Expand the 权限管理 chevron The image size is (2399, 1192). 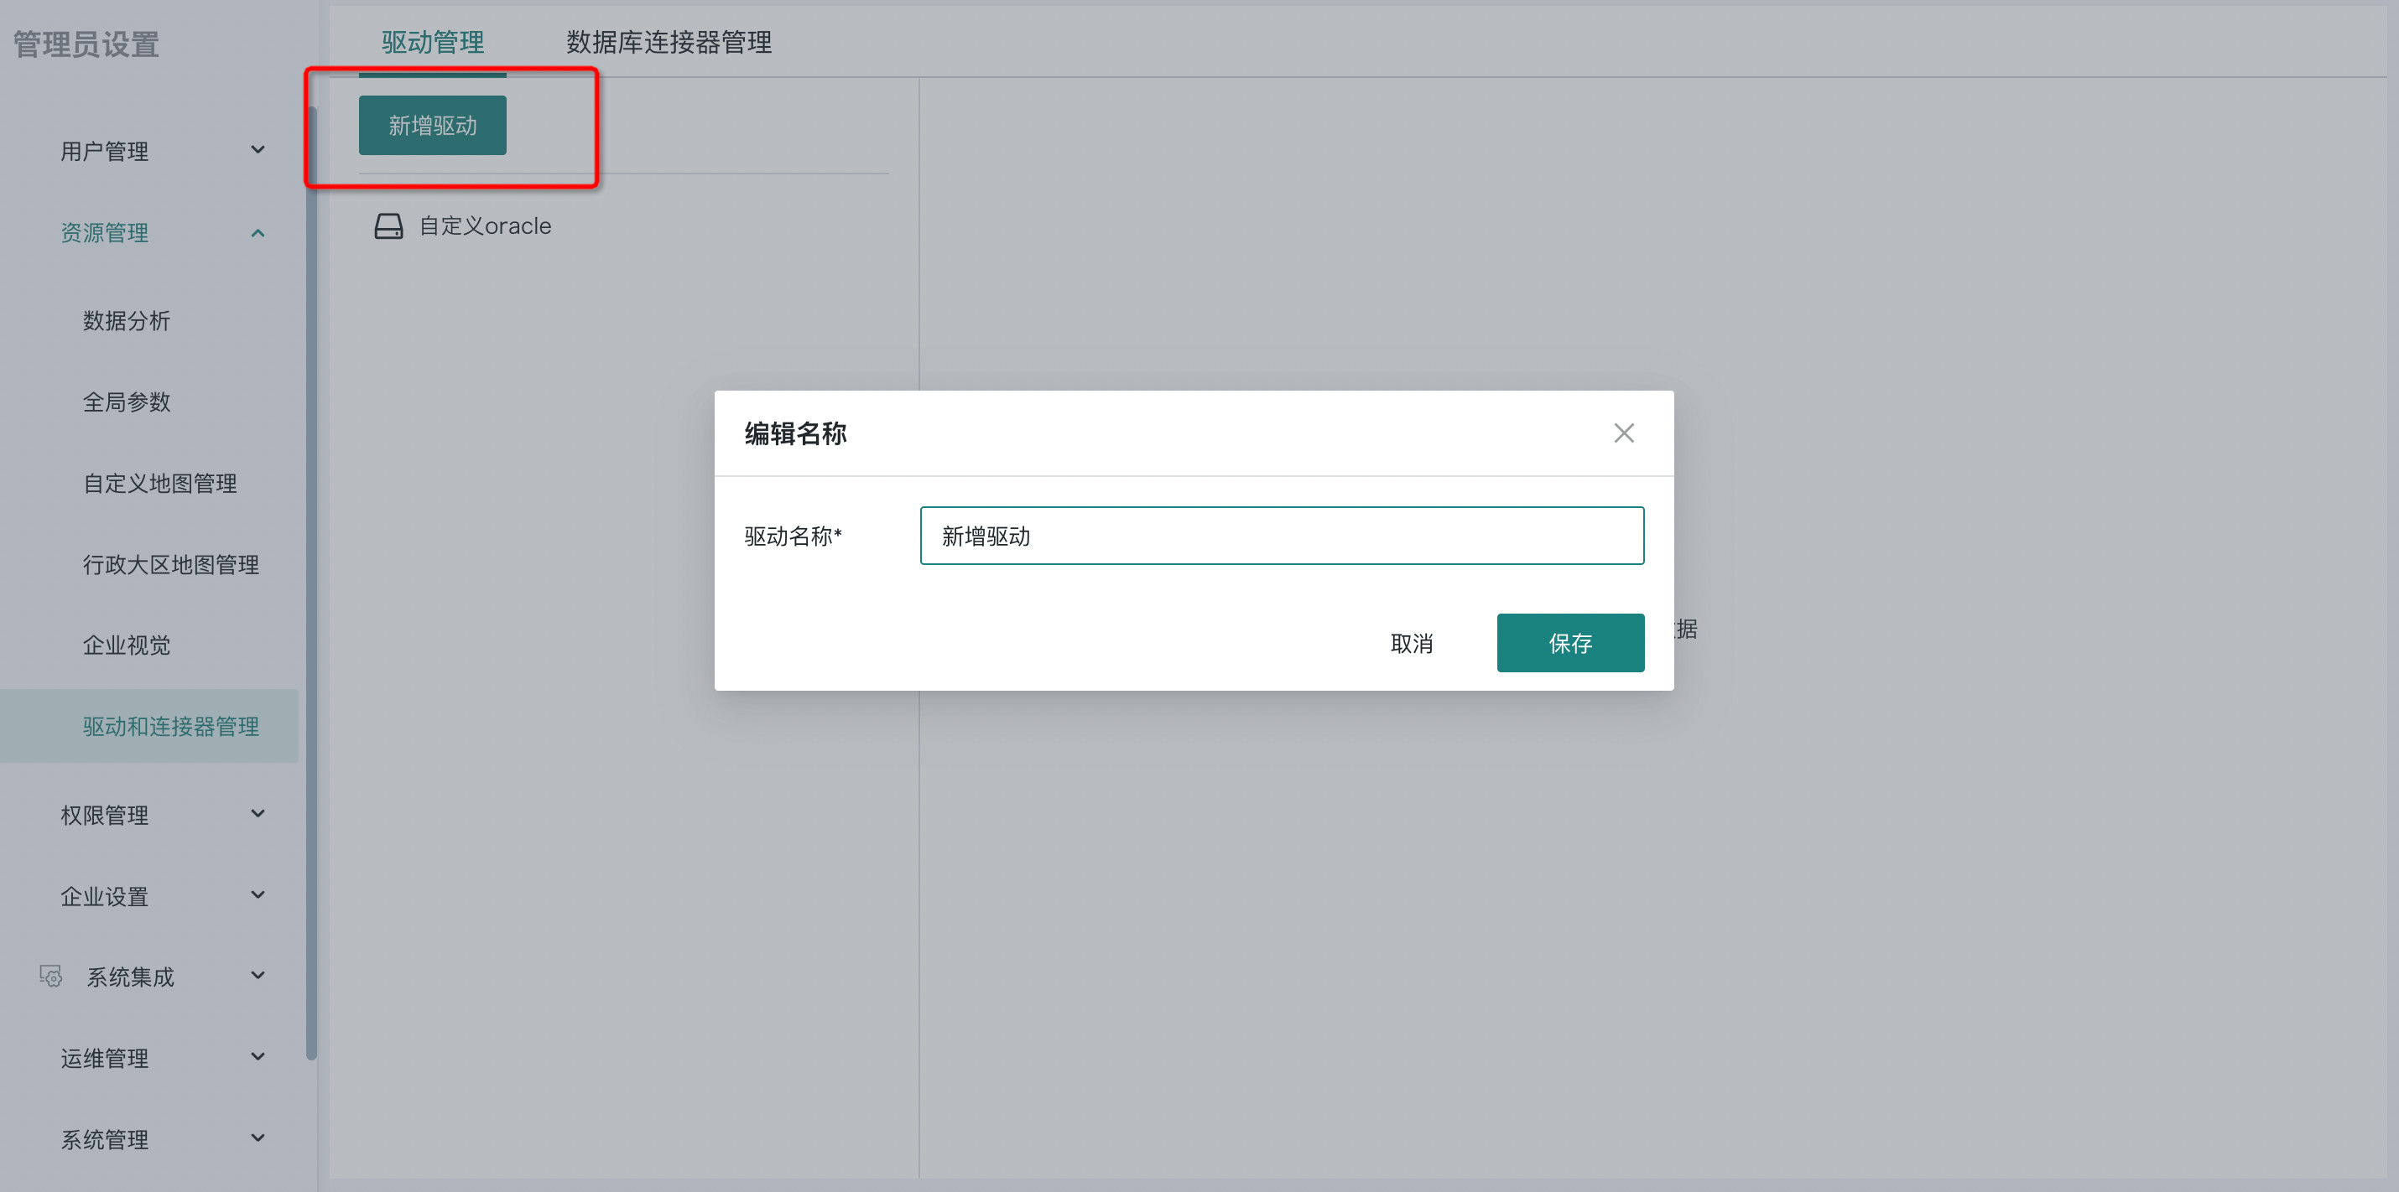(258, 813)
